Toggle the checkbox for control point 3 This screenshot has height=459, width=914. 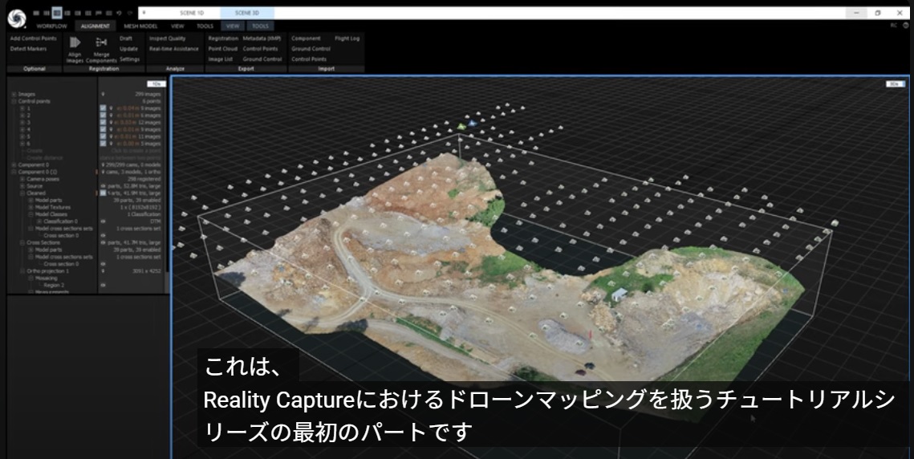click(103, 122)
